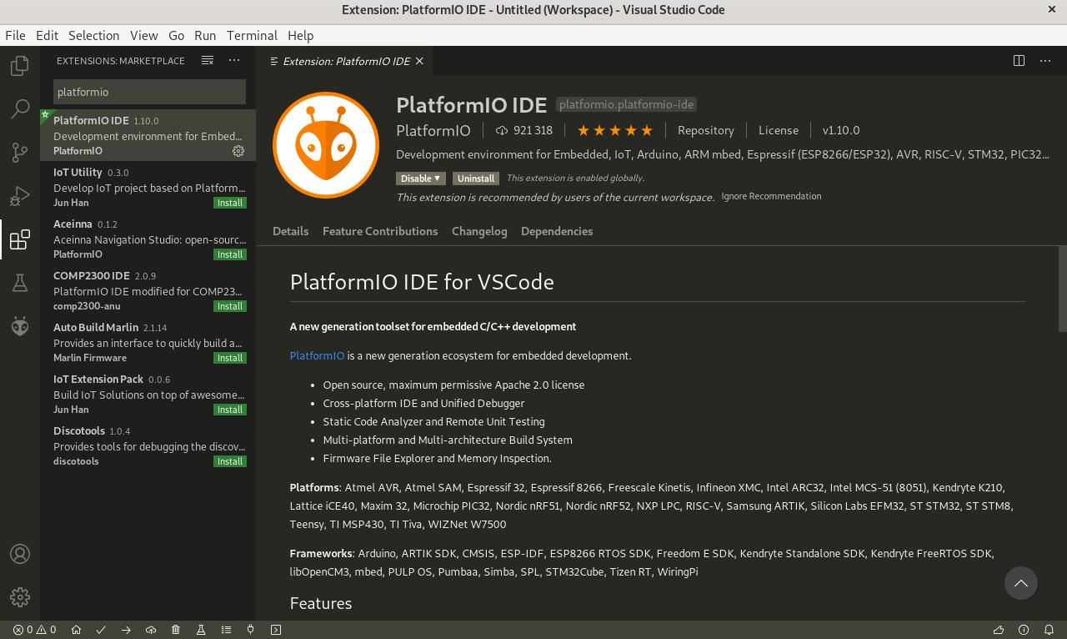Open the Repository link
Viewport: 1067px width, 639px height.
(705, 130)
